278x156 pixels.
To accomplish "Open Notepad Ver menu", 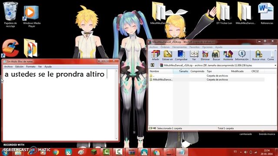I will (x=40, y=66).
